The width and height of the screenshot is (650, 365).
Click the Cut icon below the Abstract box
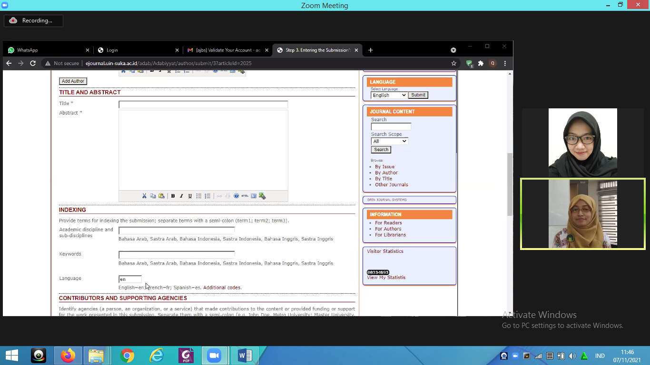[144, 196]
